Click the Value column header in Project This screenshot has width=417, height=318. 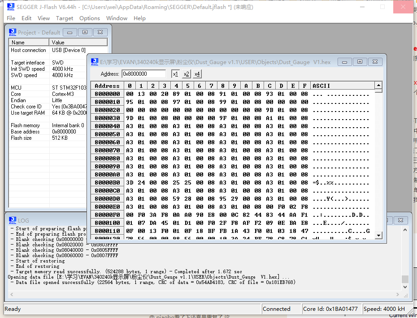pos(78,42)
